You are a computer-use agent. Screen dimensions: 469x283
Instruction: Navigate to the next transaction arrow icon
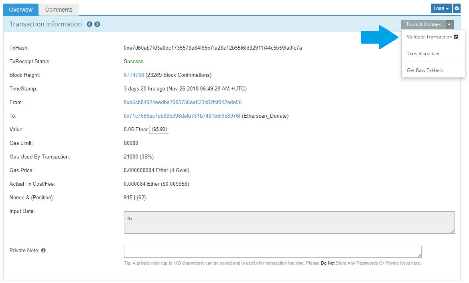pyautogui.click(x=97, y=24)
